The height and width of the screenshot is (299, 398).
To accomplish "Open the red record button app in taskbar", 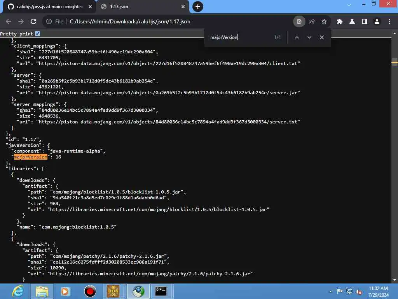I will coord(90,291).
